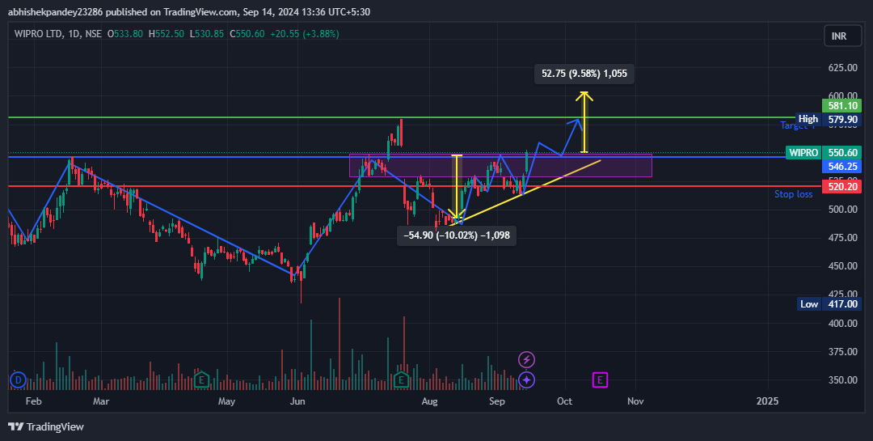Click the close value C550.60
Viewport: 873px width, 441px height.
(246, 34)
